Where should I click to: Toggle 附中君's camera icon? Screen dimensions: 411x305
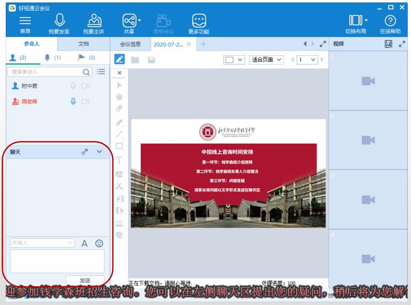85,86
